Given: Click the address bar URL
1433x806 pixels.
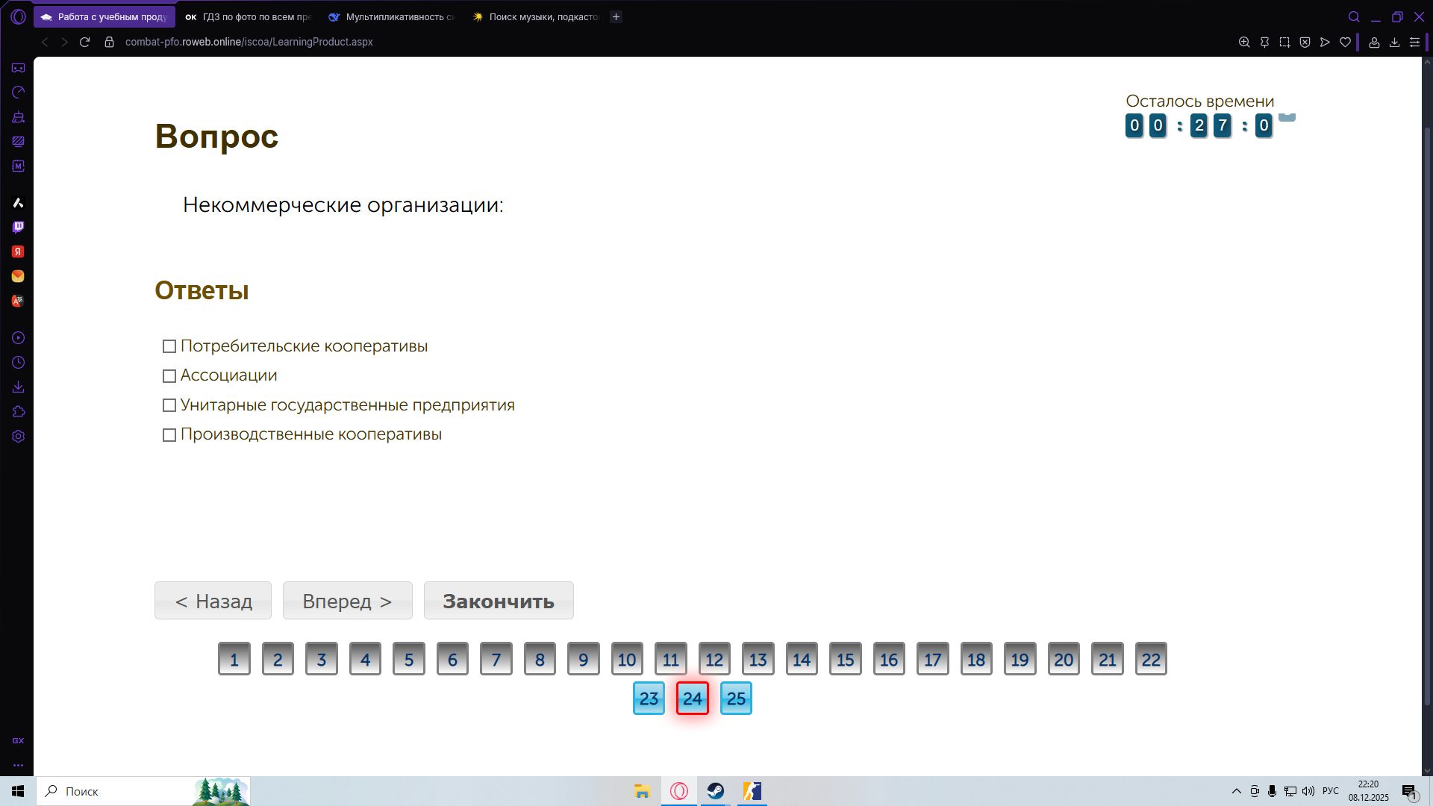Looking at the screenshot, I should point(249,43).
